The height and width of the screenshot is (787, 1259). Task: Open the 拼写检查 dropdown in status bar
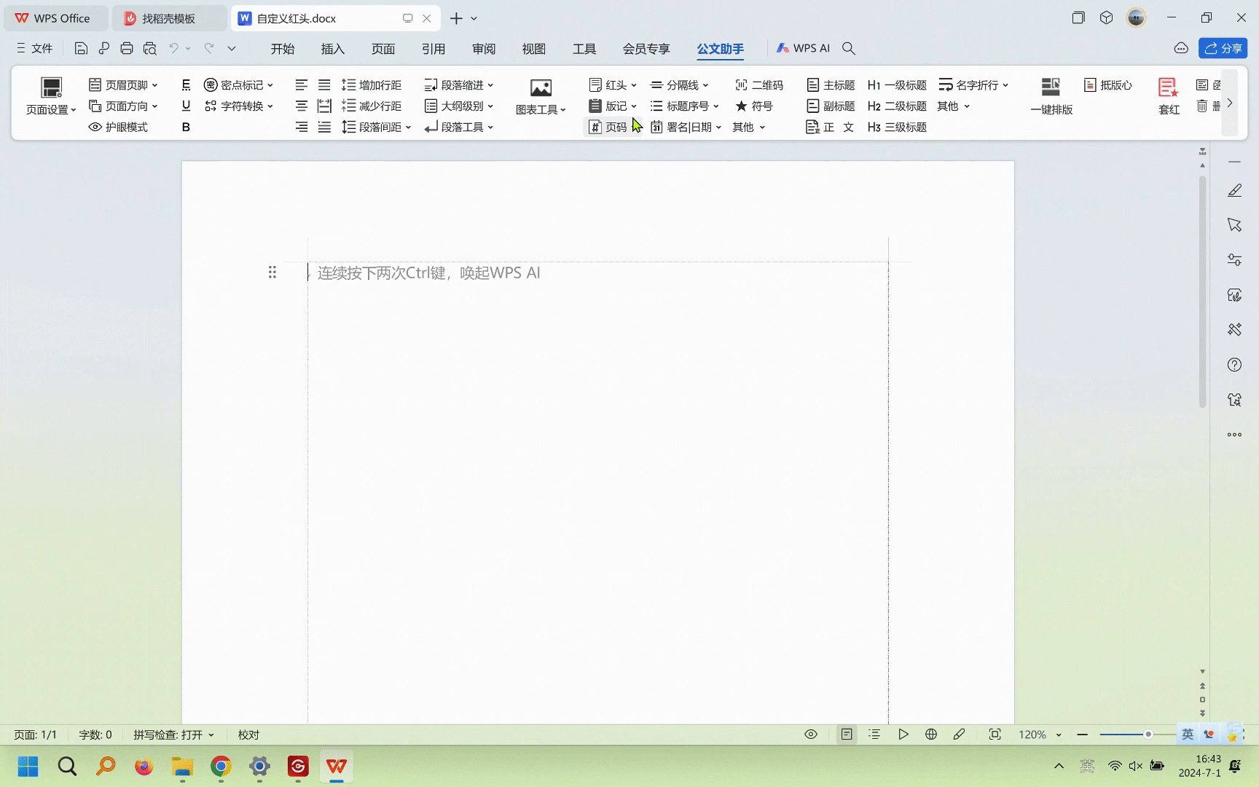[x=173, y=735]
